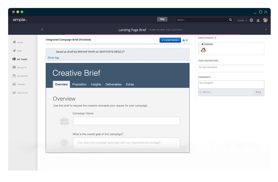Open the user profile avatar
Viewport: 278px width, 182px height.
(x=266, y=20)
